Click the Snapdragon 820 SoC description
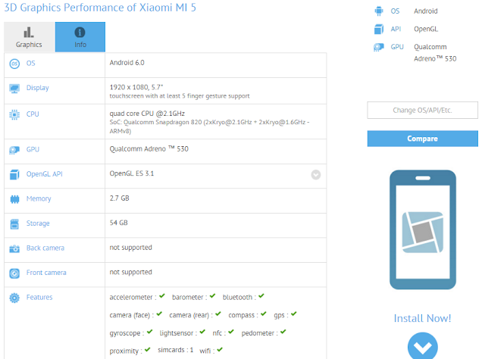This screenshot has width=485, height=359. click(209, 126)
